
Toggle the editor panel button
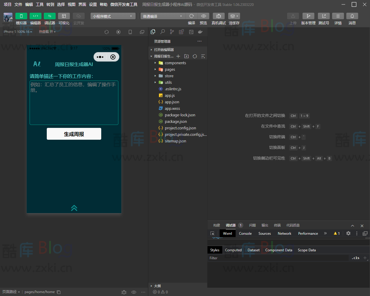pos(36,16)
